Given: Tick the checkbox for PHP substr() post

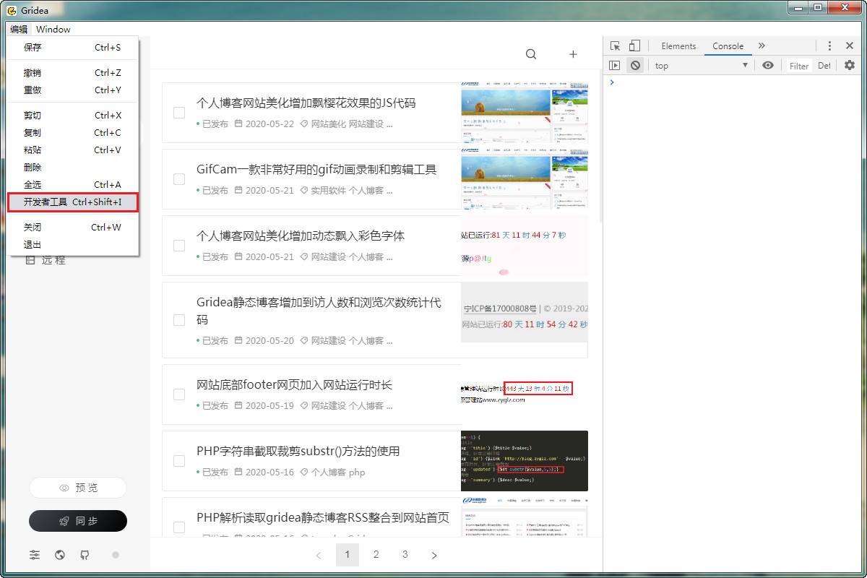Looking at the screenshot, I should tap(179, 460).
